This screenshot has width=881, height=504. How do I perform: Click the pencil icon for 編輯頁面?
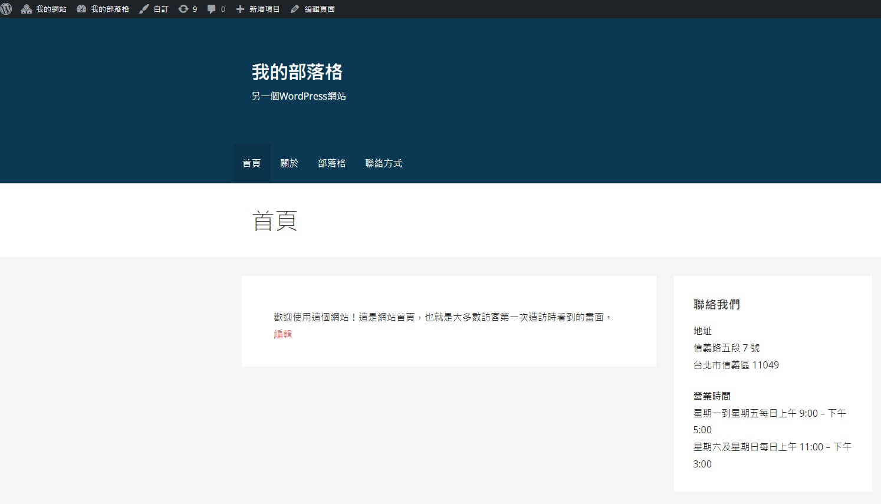pos(295,9)
